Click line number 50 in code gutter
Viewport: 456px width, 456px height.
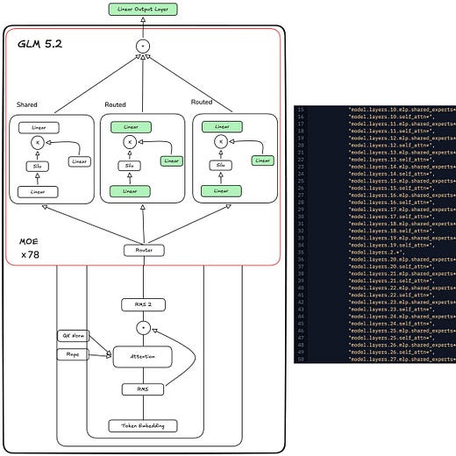(x=301, y=360)
